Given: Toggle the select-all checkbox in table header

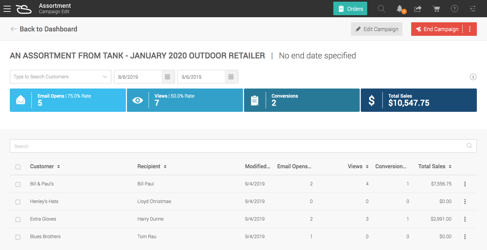Looking at the screenshot, I should pos(18,167).
